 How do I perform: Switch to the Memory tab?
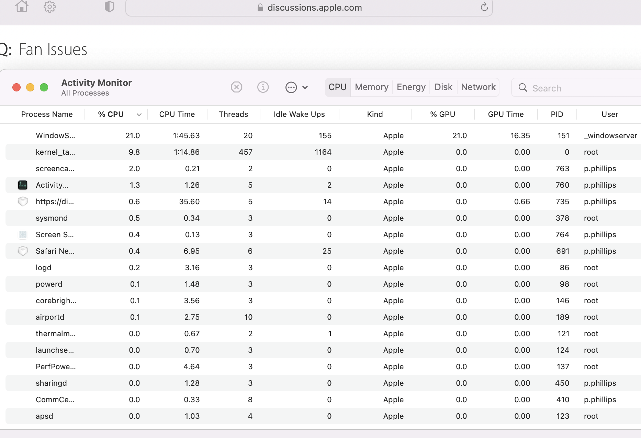[372, 87]
